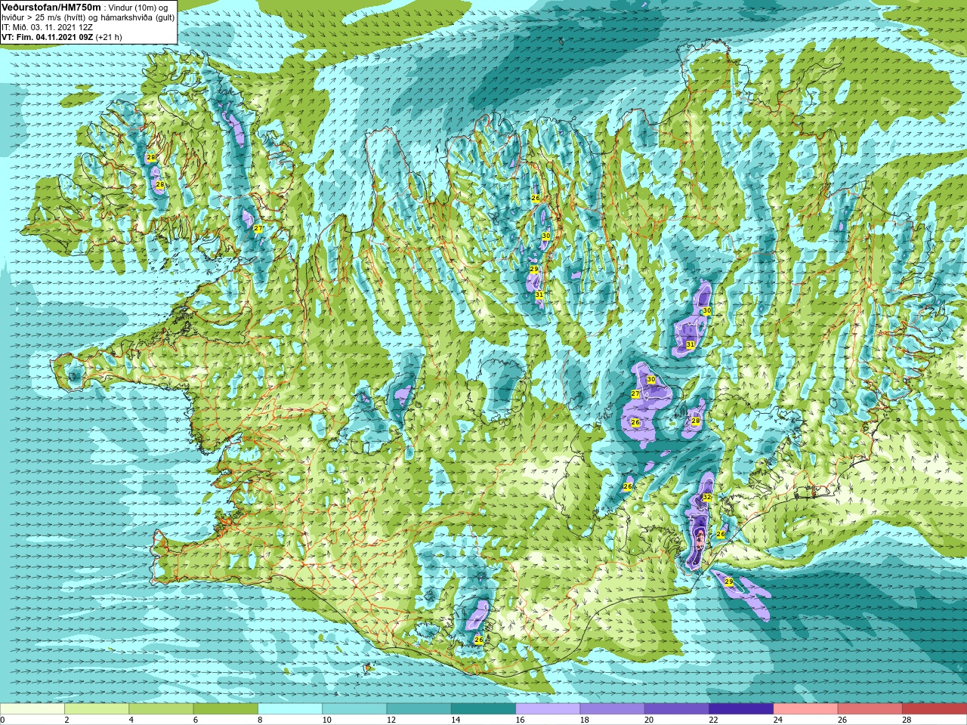Click the 26–28 m/s salmon legend swatch
This screenshot has height=725, width=967.
(870, 708)
